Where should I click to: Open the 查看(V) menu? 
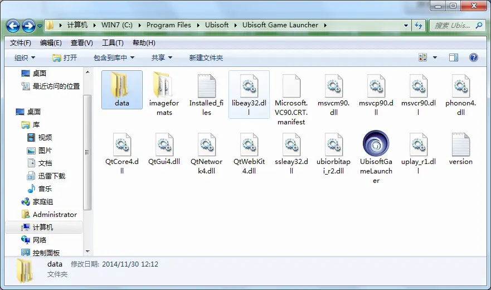pos(82,43)
